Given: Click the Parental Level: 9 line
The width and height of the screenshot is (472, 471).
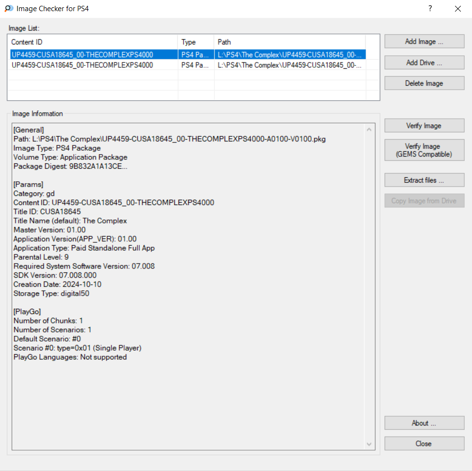Looking at the screenshot, I should pos(41,257).
